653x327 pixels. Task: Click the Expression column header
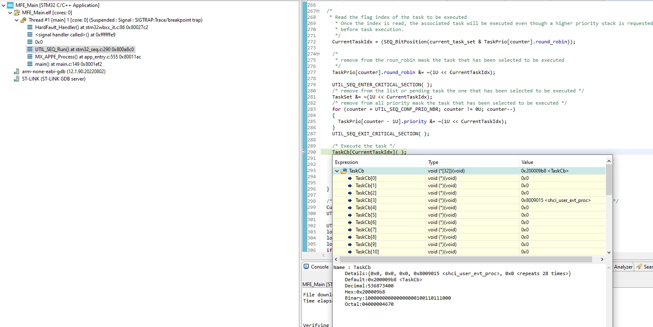click(379, 162)
